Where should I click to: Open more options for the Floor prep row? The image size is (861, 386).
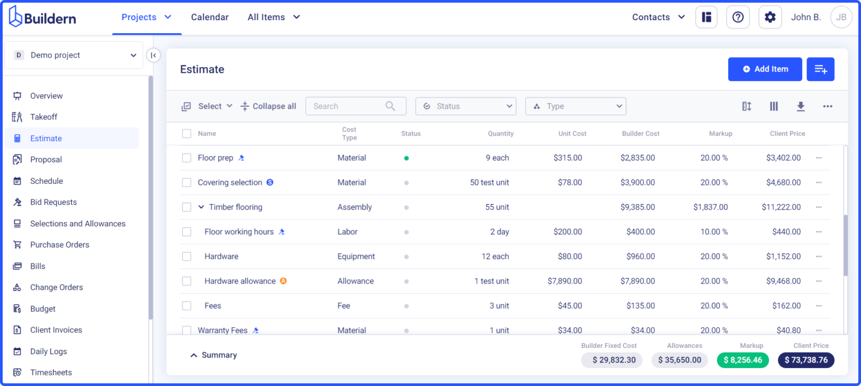tap(818, 158)
